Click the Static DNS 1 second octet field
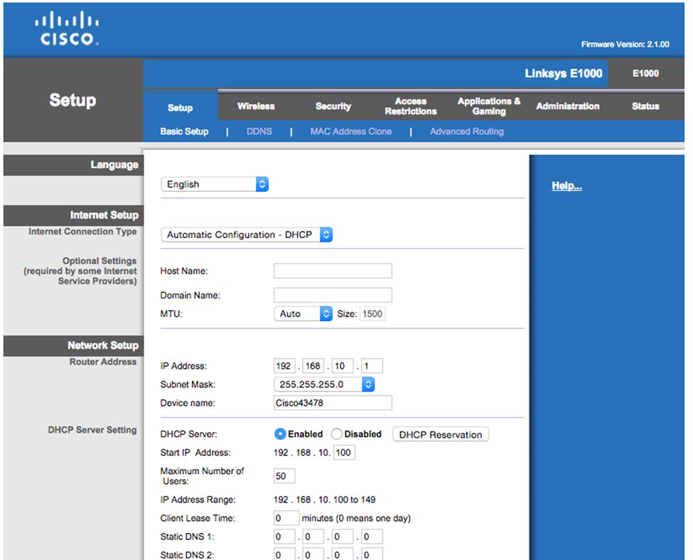Viewport: 693px width, 560px height. [x=313, y=537]
